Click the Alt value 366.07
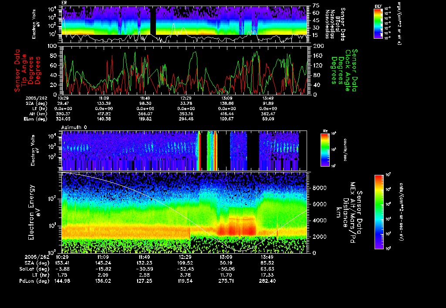446x308 pixels. (x=145, y=114)
